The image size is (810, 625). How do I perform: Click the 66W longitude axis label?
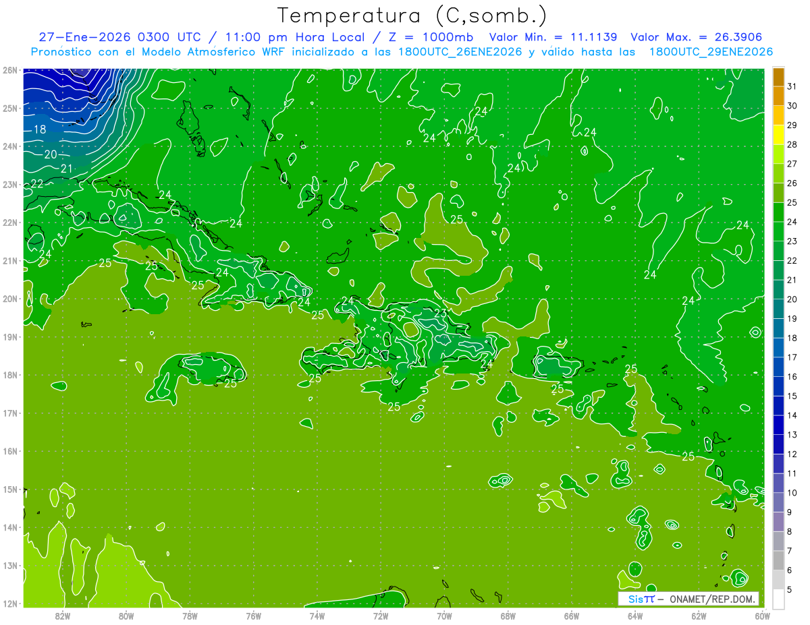point(571,616)
